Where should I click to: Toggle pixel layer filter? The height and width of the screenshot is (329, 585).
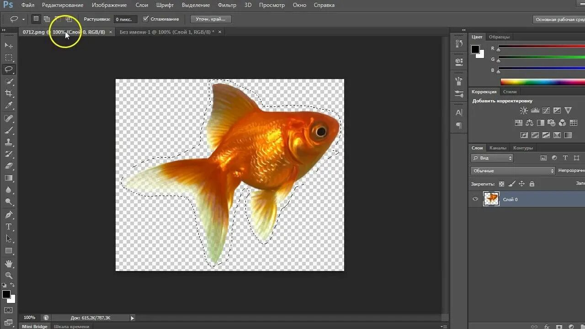coord(543,158)
